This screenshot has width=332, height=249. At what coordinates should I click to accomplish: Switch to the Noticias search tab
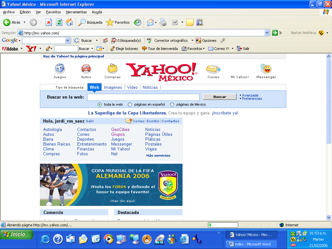coord(150,87)
